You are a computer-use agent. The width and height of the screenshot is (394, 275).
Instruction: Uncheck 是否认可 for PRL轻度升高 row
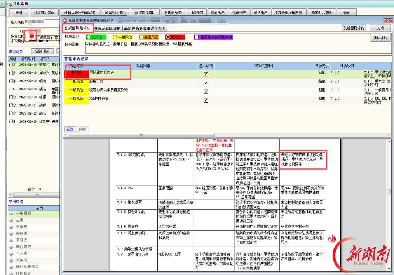[206, 100]
